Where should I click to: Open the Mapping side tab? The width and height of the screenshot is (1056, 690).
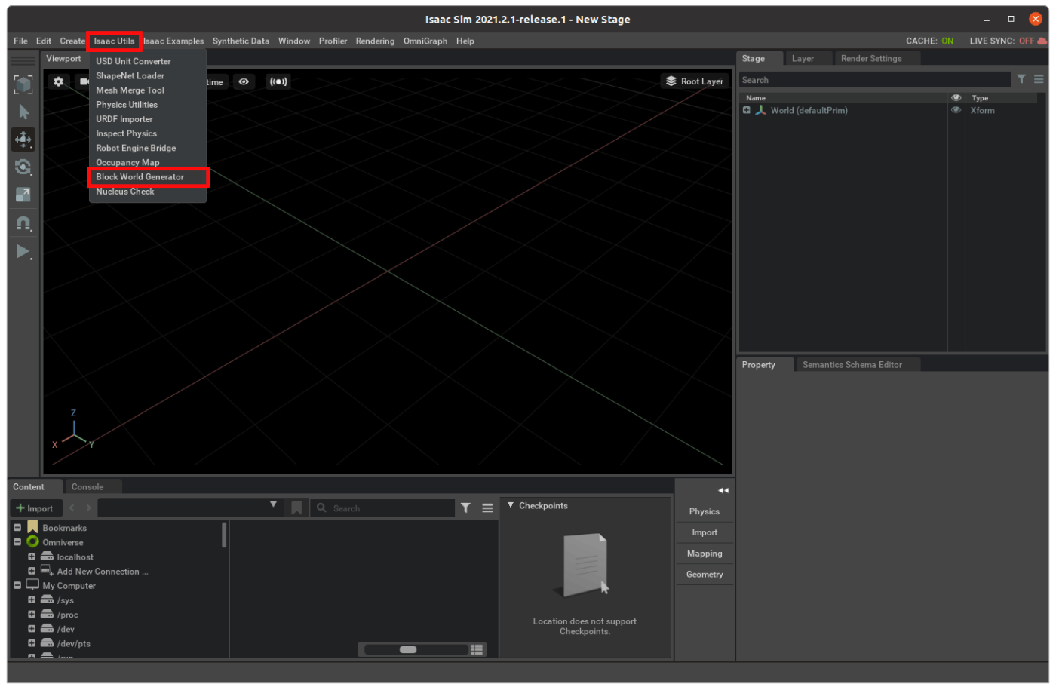(705, 554)
